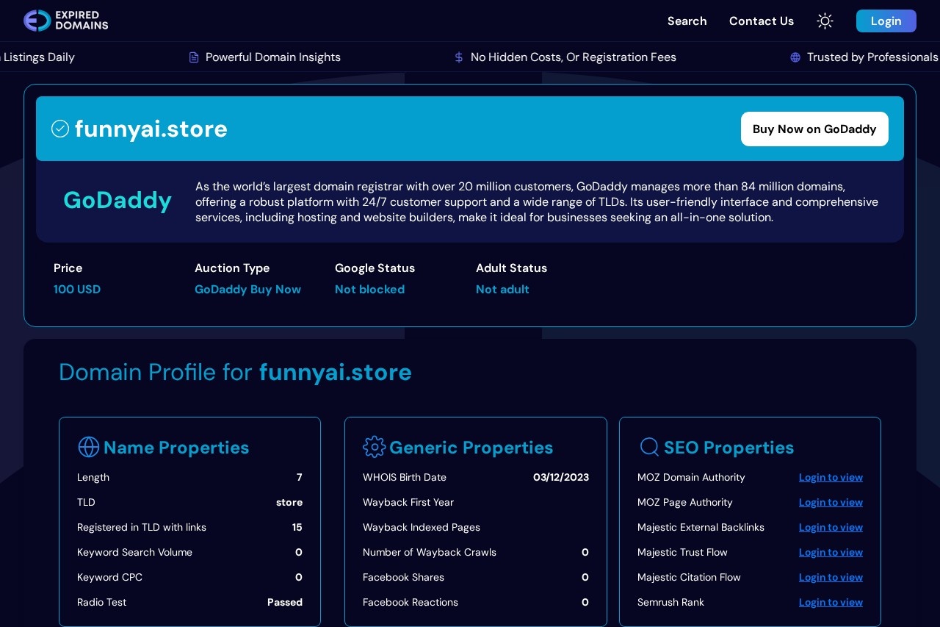Toggle the light theme with the sun icon
Screen dimensions: 940x627
click(x=825, y=21)
